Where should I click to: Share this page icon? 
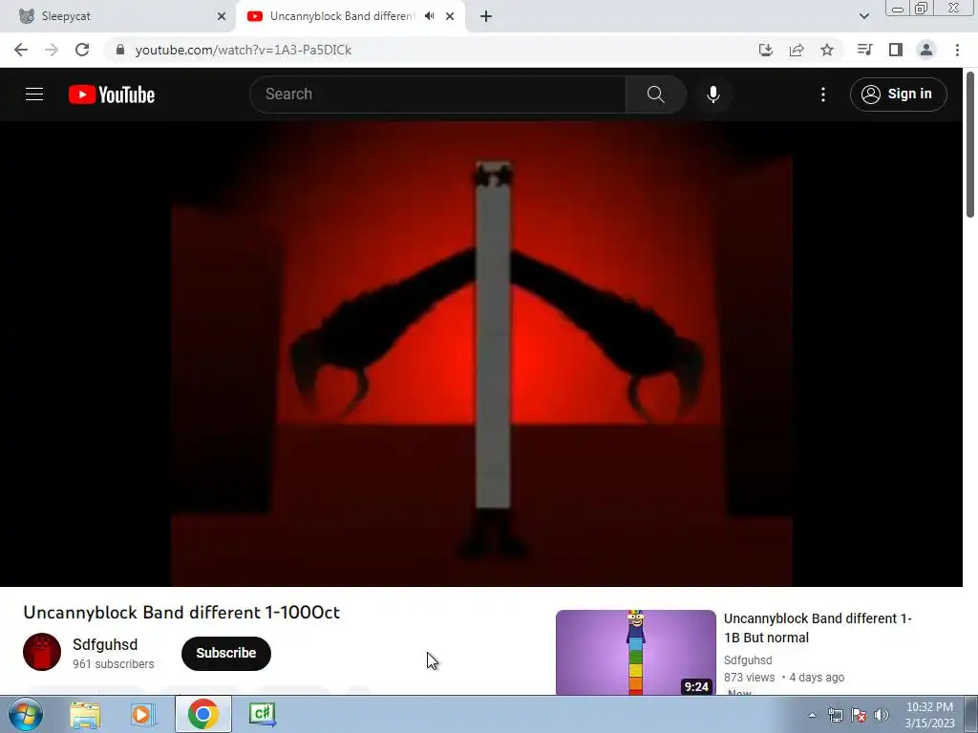pos(797,50)
